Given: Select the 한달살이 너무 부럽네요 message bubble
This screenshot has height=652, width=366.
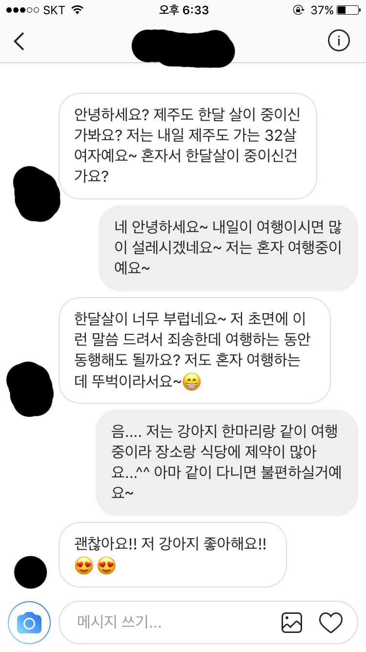Looking at the screenshot, I should pos(195,350).
